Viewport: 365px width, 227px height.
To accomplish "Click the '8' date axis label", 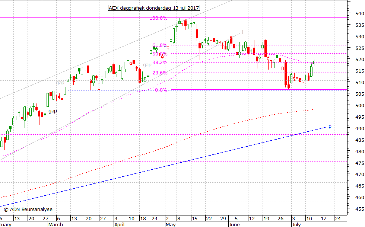I will coord(179,219).
